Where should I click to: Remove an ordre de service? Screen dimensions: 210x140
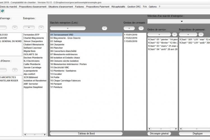[x=174, y=34]
